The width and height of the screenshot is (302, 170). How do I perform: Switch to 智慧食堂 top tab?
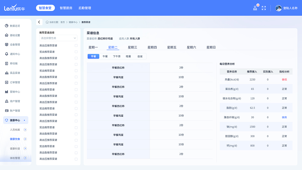point(45,8)
